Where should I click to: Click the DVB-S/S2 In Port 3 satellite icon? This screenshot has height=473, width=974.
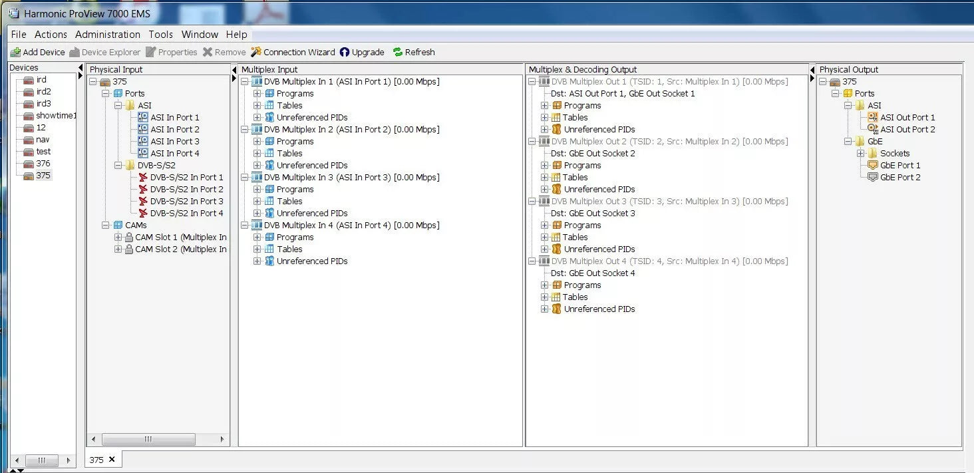[x=142, y=201]
